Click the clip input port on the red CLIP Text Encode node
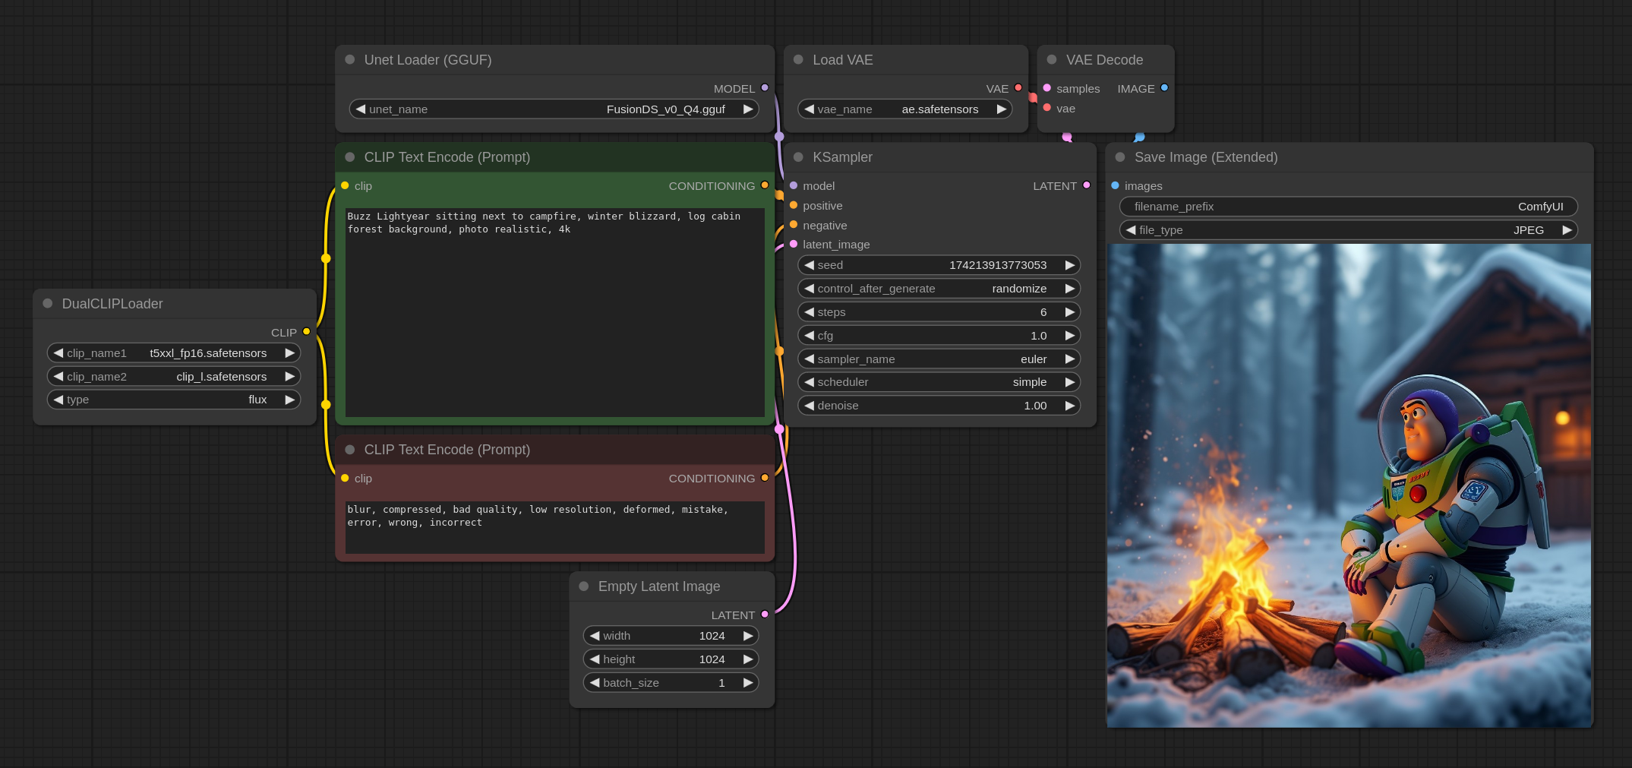This screenshot has height=768, width=1632. (345, 478)
